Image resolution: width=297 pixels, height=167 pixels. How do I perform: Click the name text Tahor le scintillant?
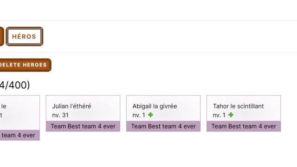[x=238, y=106]
